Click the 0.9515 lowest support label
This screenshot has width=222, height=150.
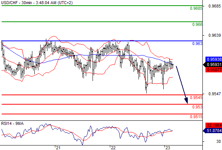coord(196,117)
